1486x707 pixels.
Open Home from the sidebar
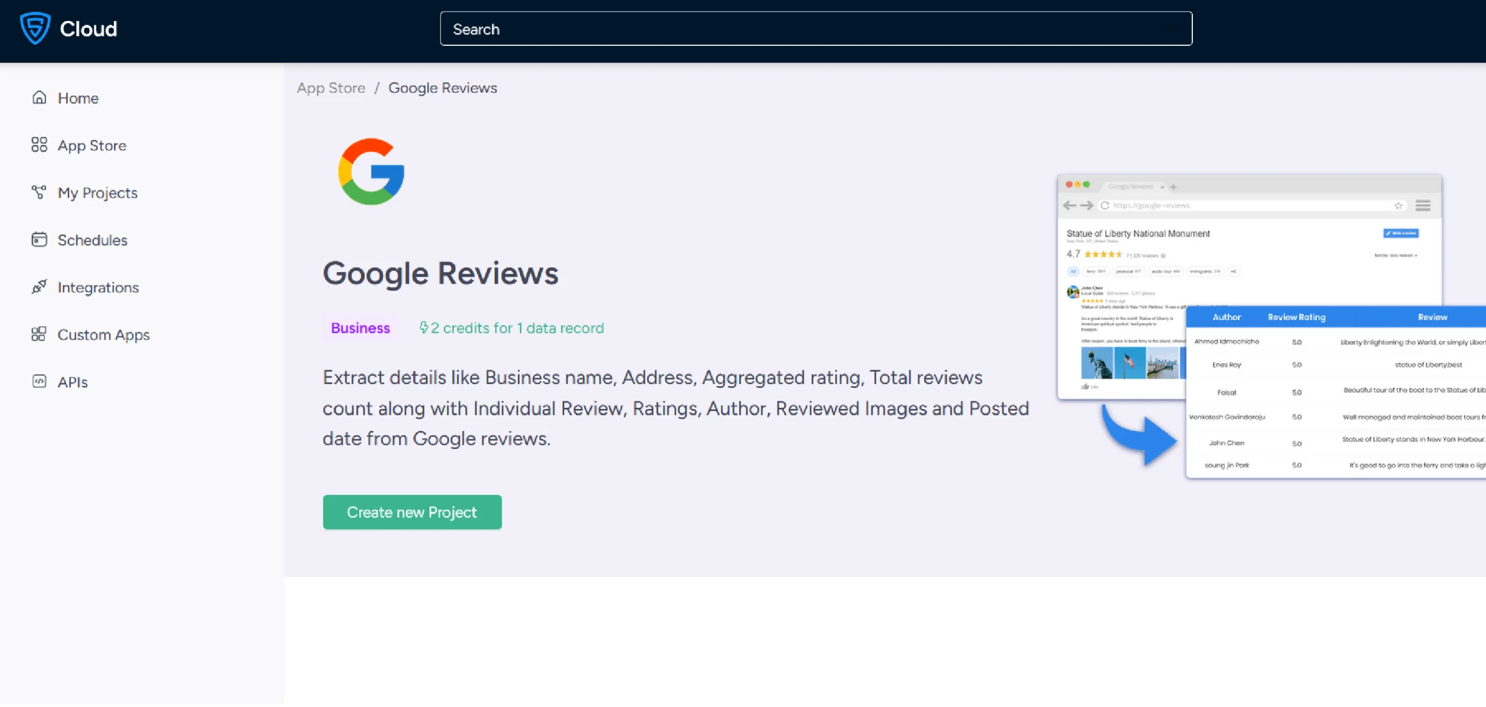(x=78, y=98)
